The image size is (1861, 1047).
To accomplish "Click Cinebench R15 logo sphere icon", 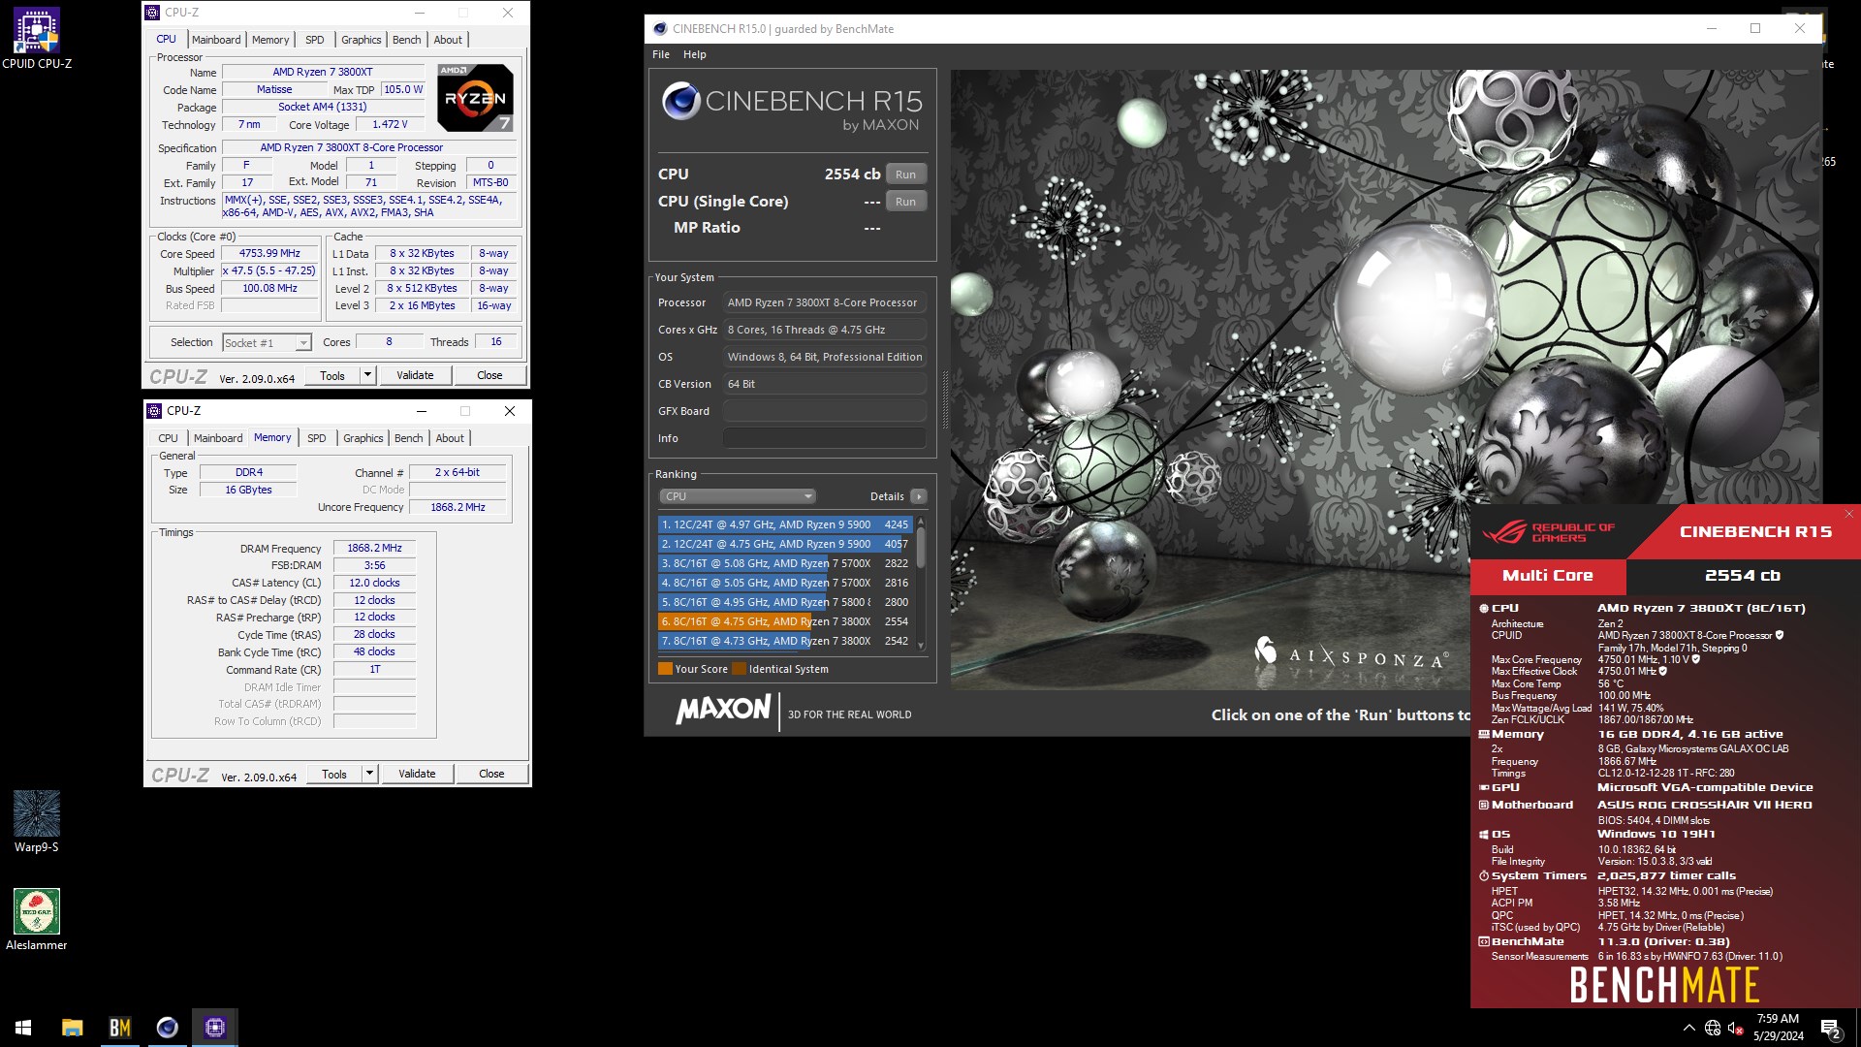I will pos(680,101).
